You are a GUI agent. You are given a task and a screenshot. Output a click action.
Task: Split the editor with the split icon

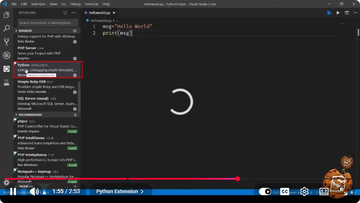point(346,13)
